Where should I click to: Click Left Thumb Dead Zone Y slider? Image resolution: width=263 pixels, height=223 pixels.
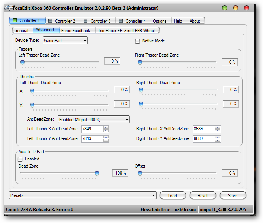click(69, 105)
